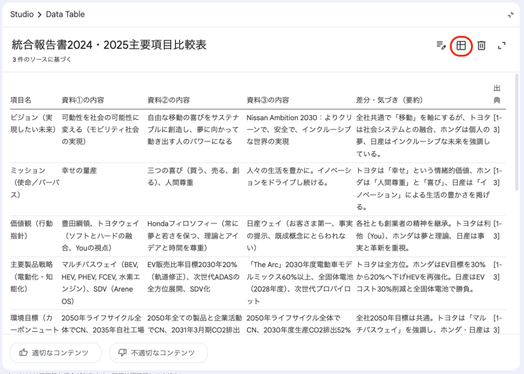
Task: Collapse the Studio panel with arrows icon
Action: (511, 15)
